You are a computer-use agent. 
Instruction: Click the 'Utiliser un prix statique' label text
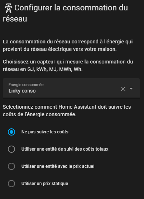point(45,184)
